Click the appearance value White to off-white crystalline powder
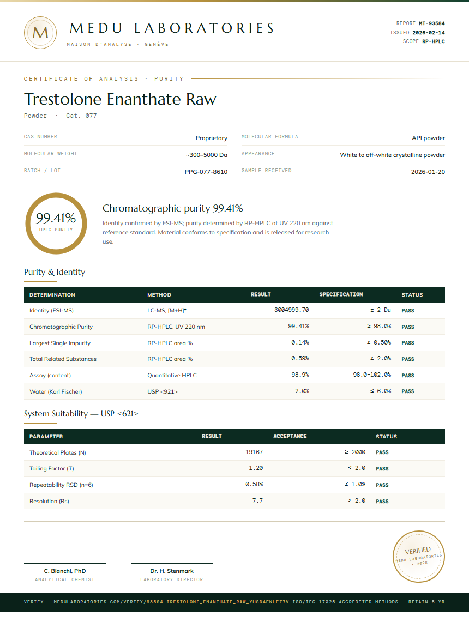 click(393, 155)
